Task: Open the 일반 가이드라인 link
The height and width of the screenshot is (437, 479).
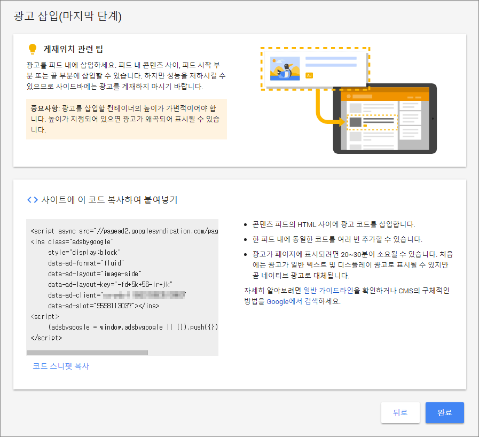Action: [x=328, y=290]
